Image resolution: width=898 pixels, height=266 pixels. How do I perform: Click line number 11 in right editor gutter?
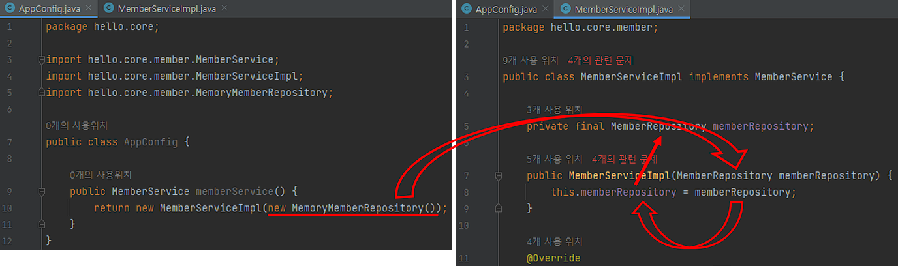[465, 259]
